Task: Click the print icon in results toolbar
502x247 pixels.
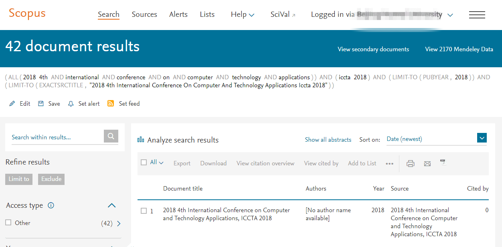Action: (x=410, y=163)
